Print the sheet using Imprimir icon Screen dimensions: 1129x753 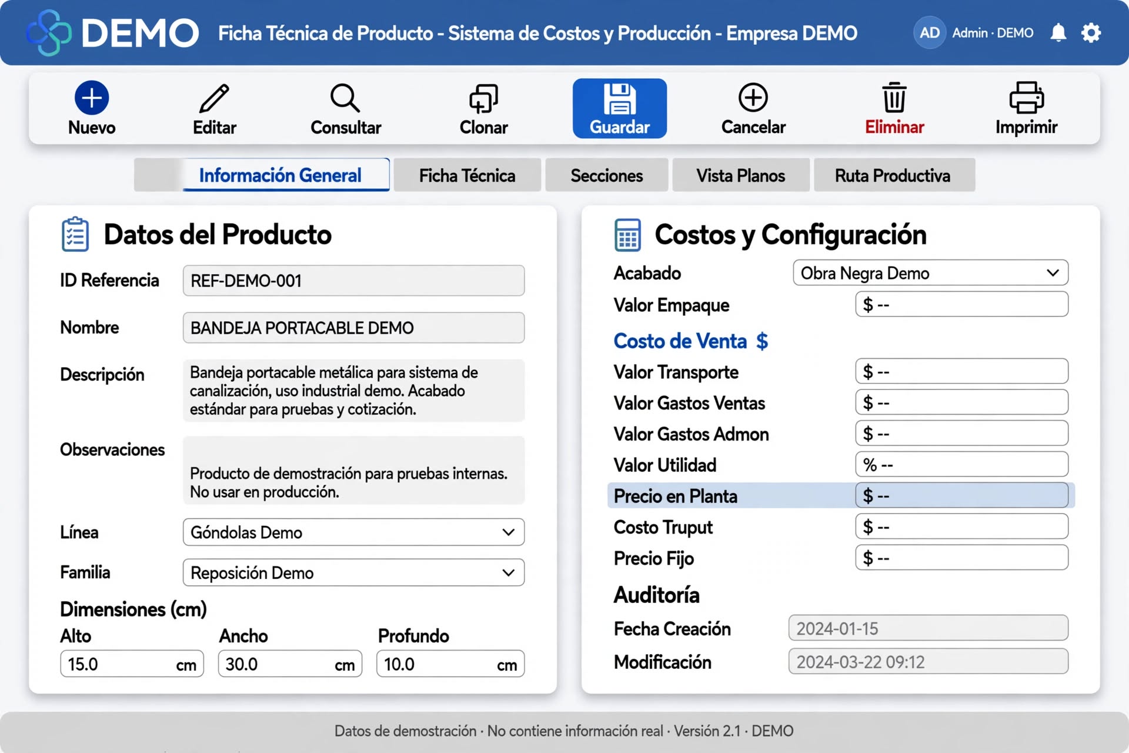tap(1027, 98)
